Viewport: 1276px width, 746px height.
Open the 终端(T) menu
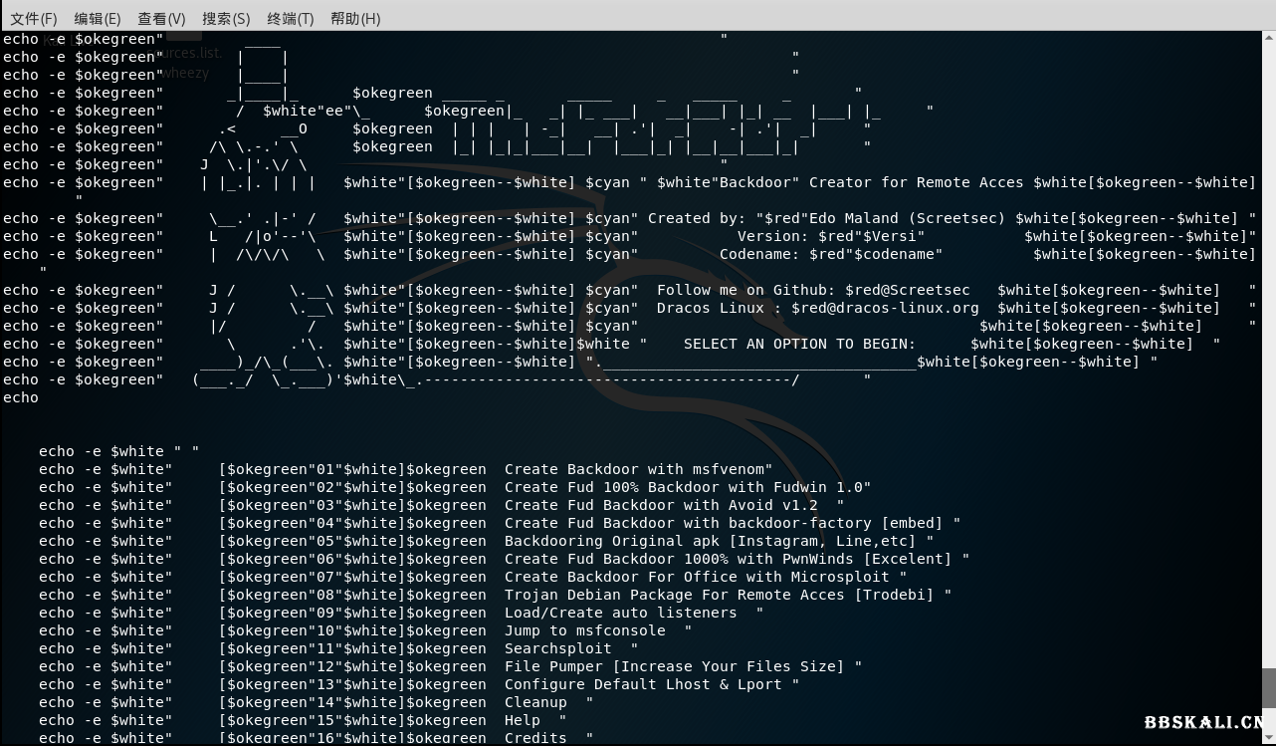[x=290, y=18]
